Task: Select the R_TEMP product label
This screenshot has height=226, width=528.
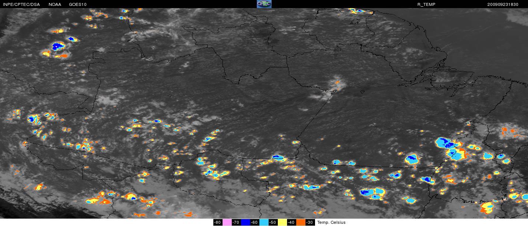Action: [426, 4]
